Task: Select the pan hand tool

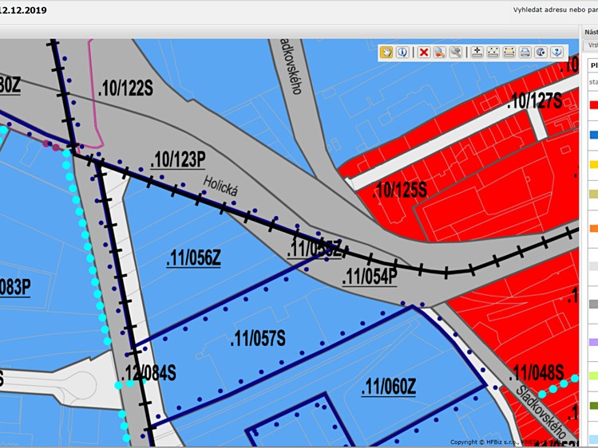Action: [x=386, y=52]
